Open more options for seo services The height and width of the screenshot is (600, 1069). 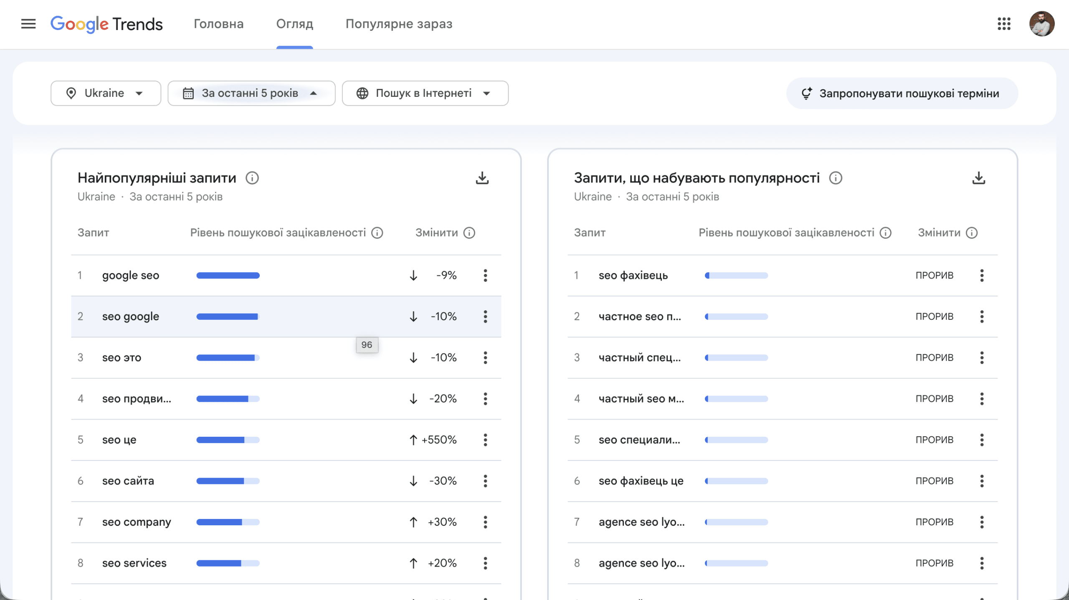coord(485,563)
